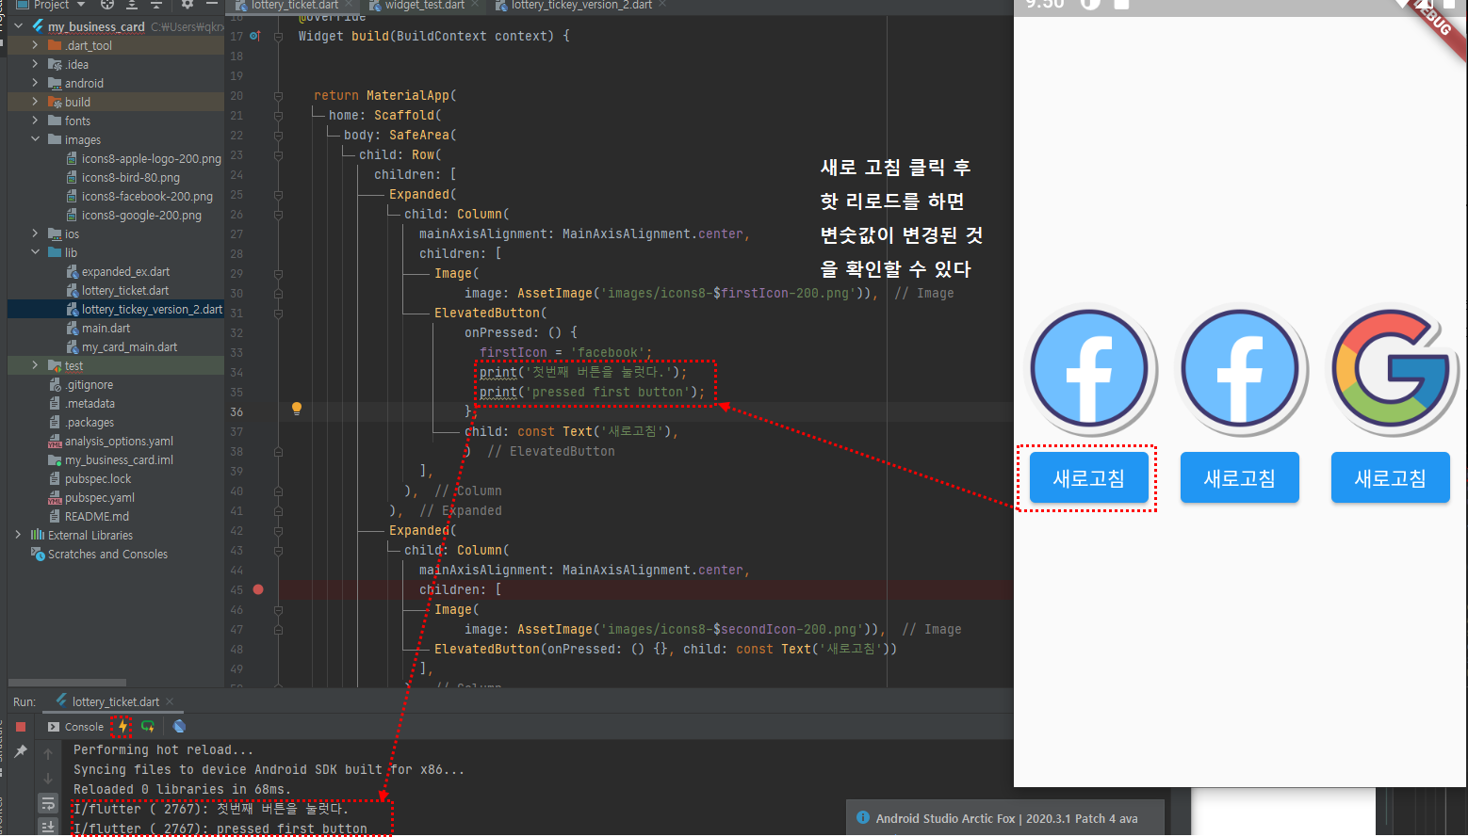
Task: Select lottery_ticket.dart in project tree
Action: (x=118, y=290)
